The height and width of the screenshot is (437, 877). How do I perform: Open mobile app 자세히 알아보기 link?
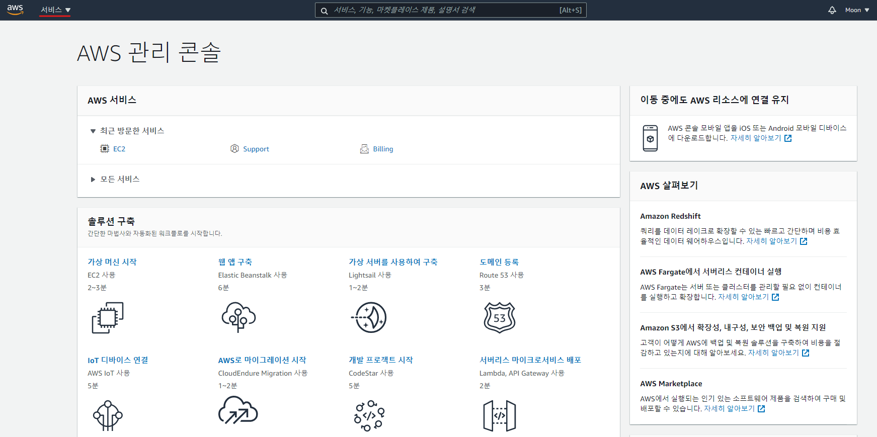(x=756, y=138)
